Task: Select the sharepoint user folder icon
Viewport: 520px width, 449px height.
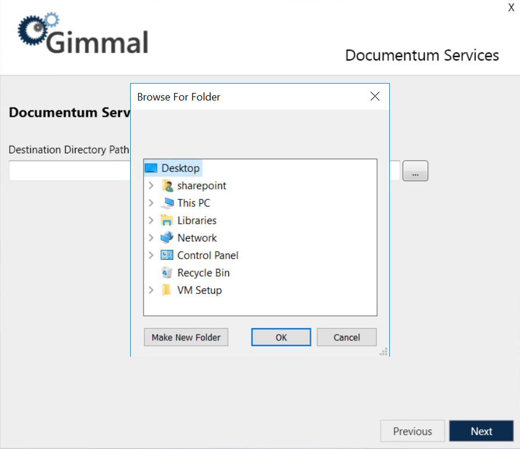Action: 167,185
